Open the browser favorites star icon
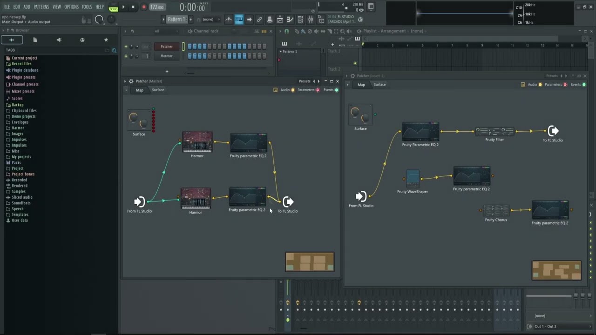The width and height of the screenshot is (596, 335). [x=106, y=40]
